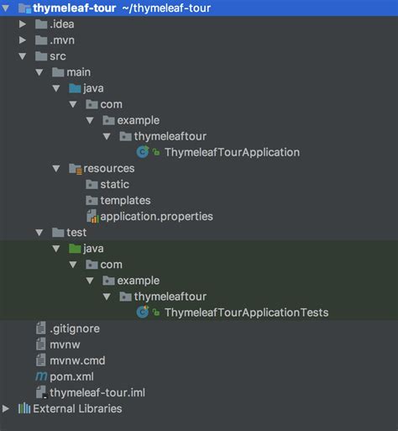Click the application.properties file icon
Screen dimensions: 398x431
(x=92, y=217)
